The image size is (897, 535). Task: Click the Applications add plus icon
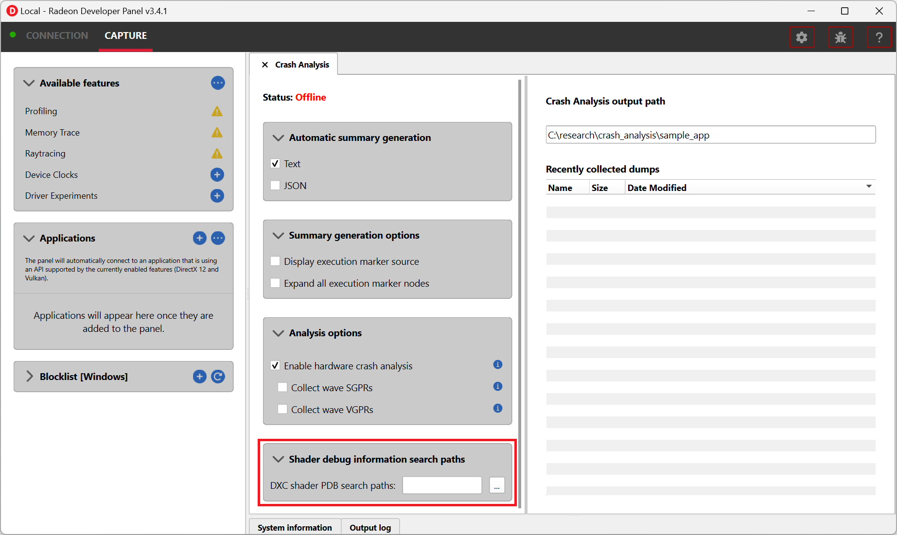click(x=199, y=238)
